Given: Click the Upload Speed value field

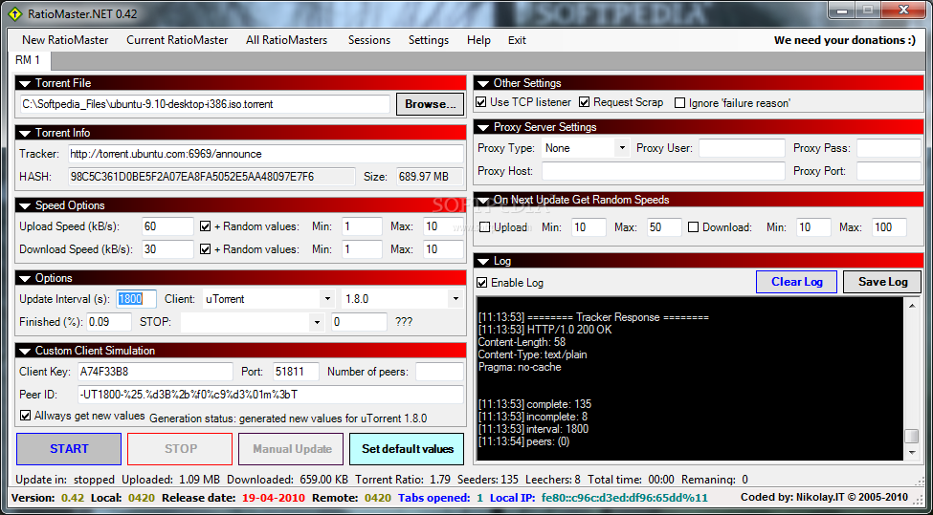Looking at the screenshot, I should 167,226.
